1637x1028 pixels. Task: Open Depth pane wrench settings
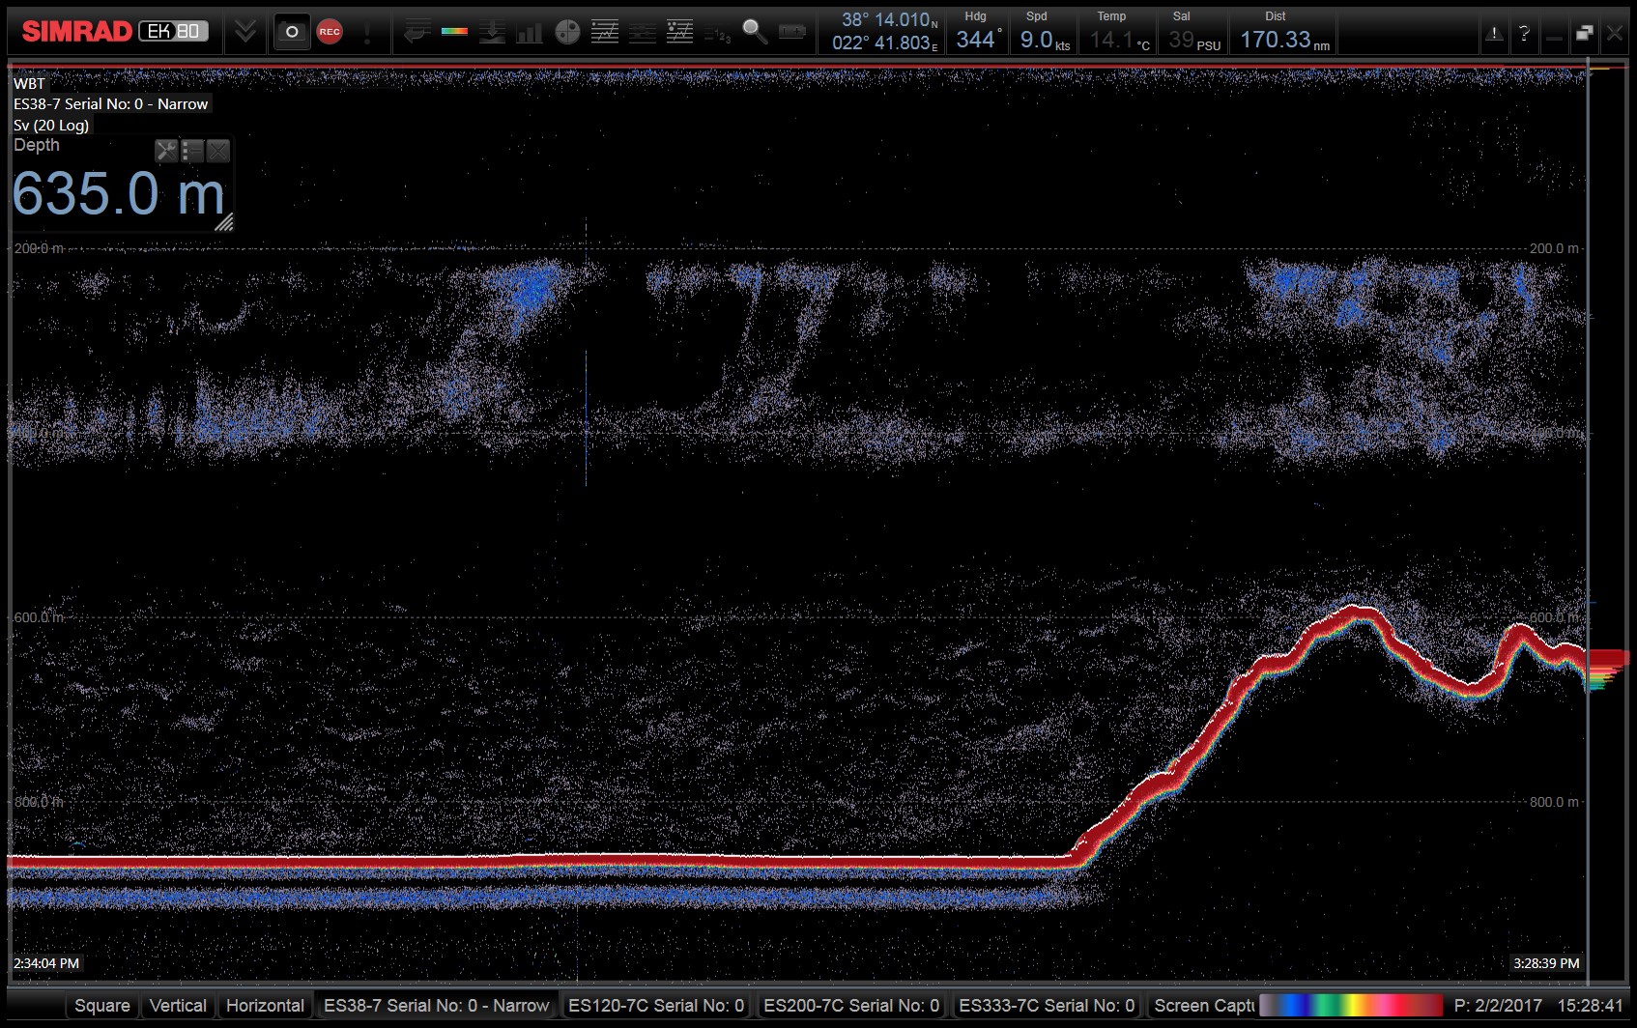(166, 151)
